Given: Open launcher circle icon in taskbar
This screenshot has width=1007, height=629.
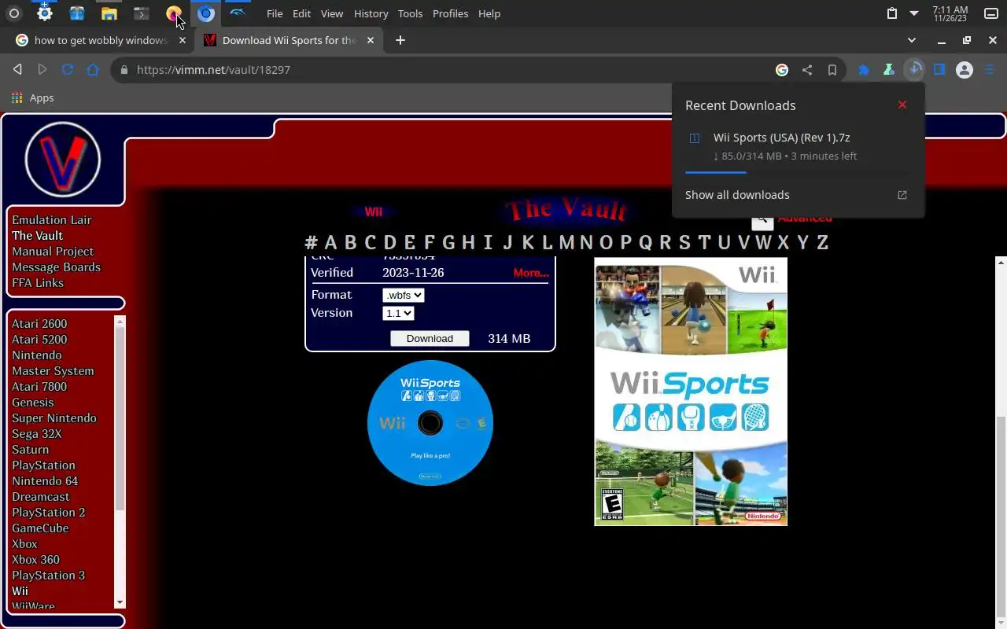Looking at the screenshot, I should 13,13.
